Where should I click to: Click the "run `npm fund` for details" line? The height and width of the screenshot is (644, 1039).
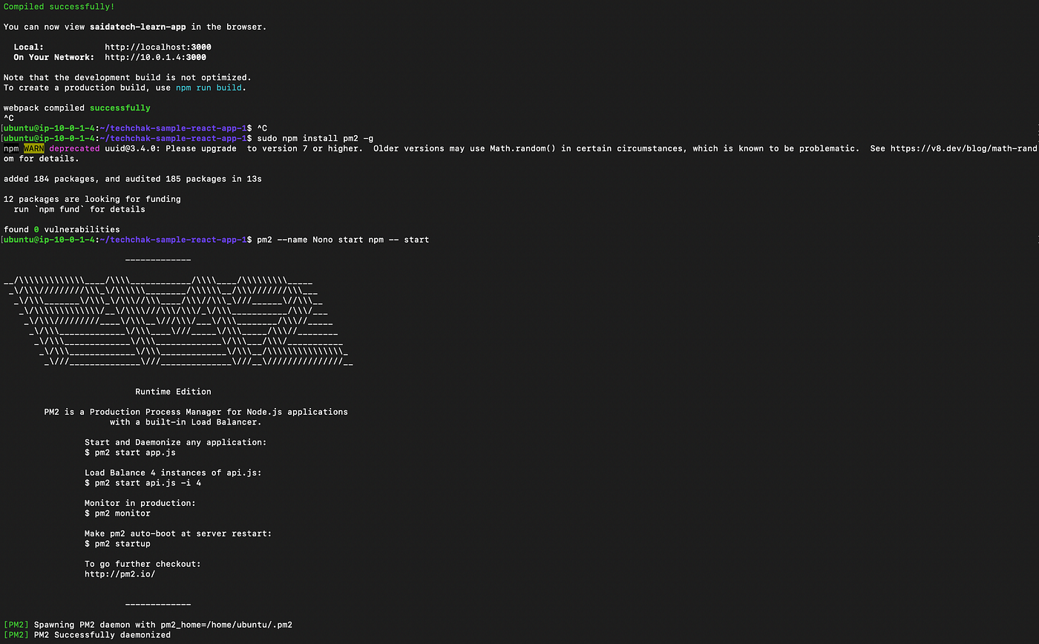(79, 209)
